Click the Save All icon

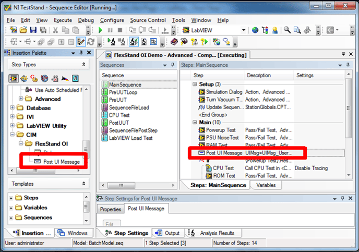click(x=43, y=30)
